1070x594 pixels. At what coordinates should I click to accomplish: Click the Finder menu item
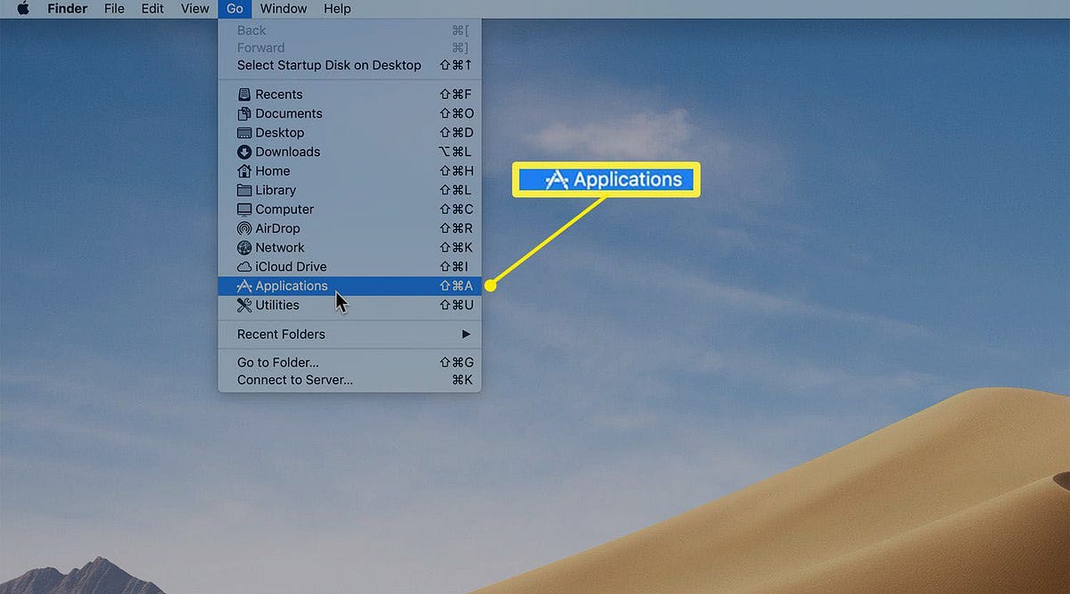tap(67, 8)
